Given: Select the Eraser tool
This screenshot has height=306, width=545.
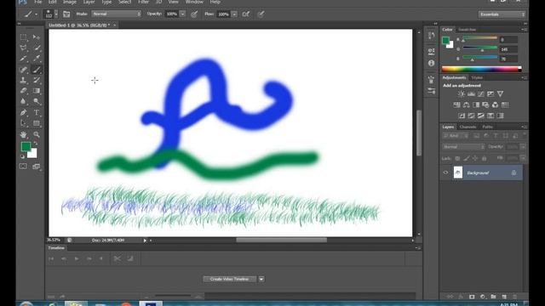Looking at the screenshot, I should pyautogui.click(x=23, y=91).
